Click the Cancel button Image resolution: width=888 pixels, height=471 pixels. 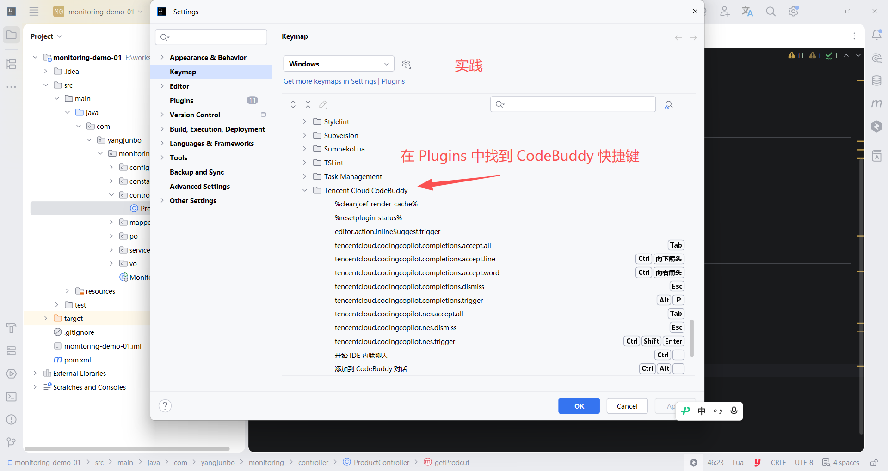[x=627, y=406]
